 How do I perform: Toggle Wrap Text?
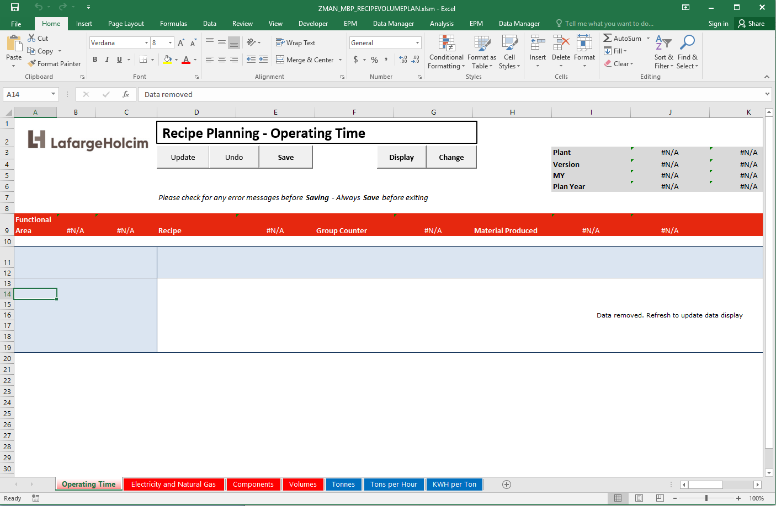[296, 42]
